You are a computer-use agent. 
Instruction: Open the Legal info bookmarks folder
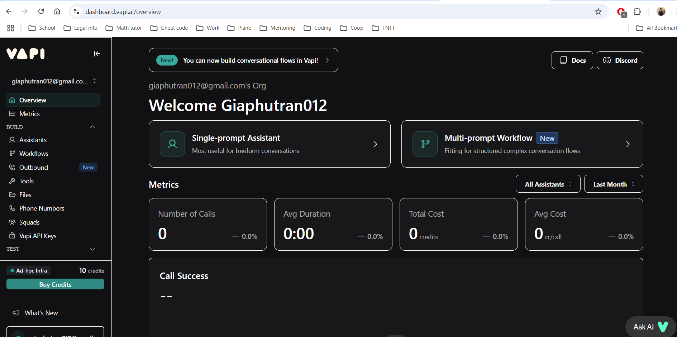(x=81, y=28)
